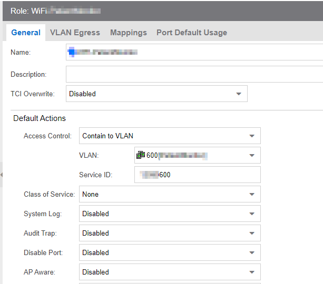The image size is (323, 284).
Task: Collapse the left panel with arrow handle
Action: coord(2,175)
